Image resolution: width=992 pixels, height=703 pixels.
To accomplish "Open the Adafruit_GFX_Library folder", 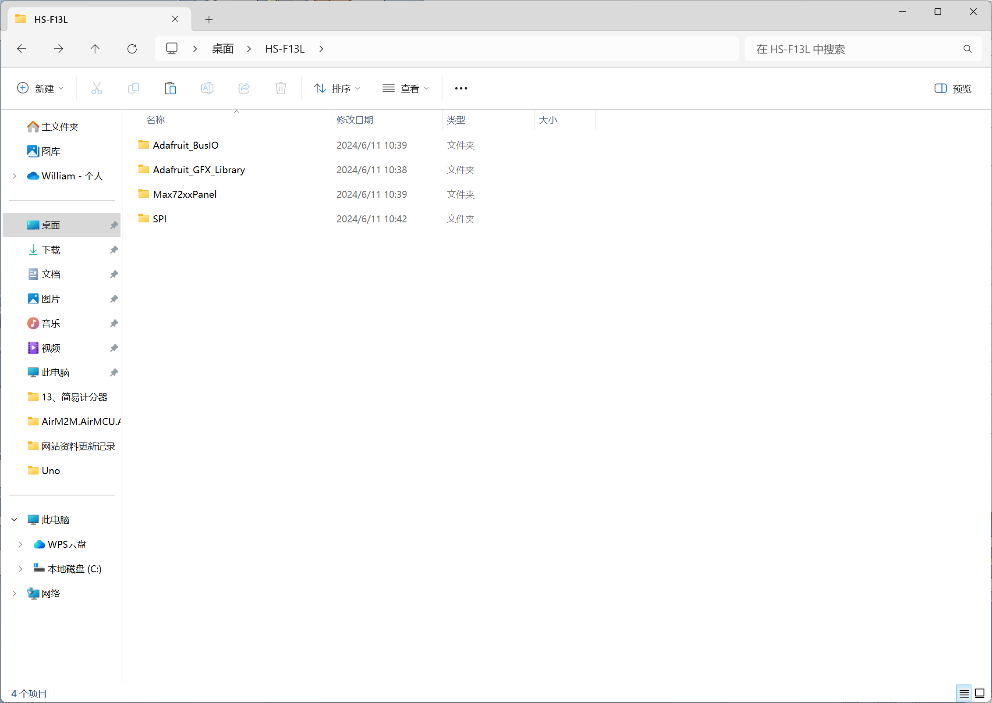I will pos(198,169).
